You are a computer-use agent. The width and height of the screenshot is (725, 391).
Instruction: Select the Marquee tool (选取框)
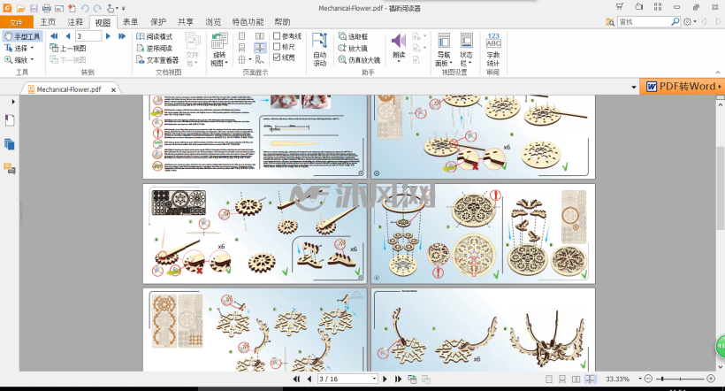coord(354,36)
